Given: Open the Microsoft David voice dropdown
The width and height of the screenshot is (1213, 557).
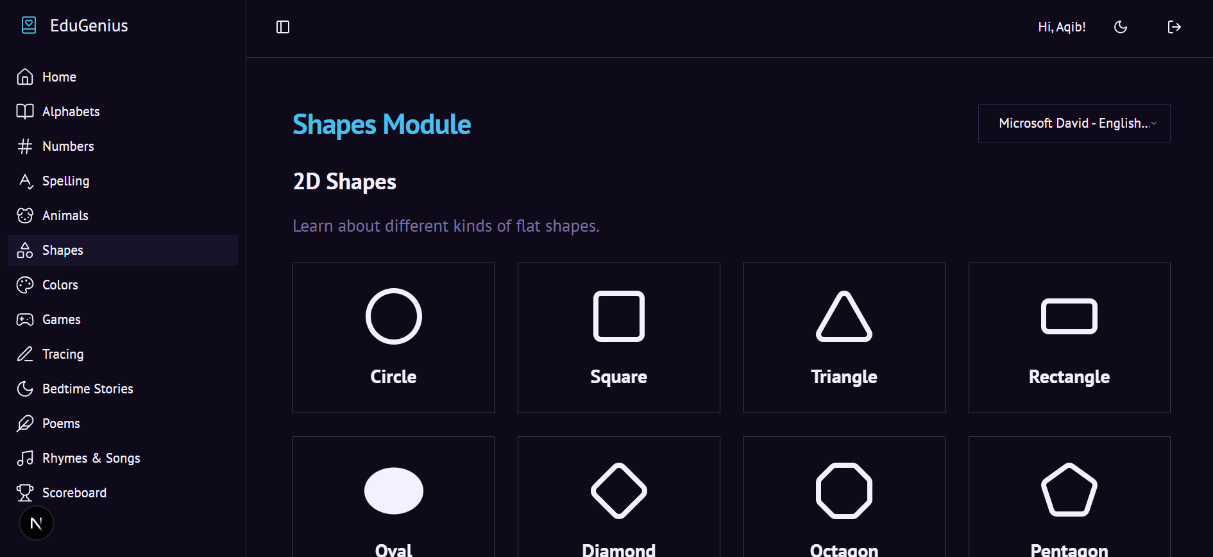Looking at the screenshot, I should click(x=1074, y=123).
